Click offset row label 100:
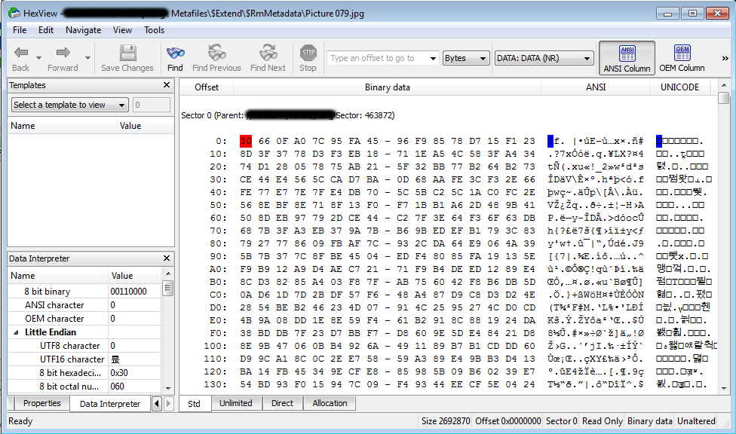This screenshot has height=434, width=736. pyautogui.click(x=216, y=346)
